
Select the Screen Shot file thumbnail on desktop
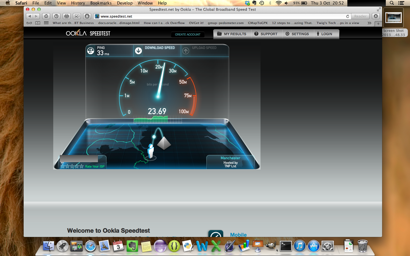pos(393,18)
